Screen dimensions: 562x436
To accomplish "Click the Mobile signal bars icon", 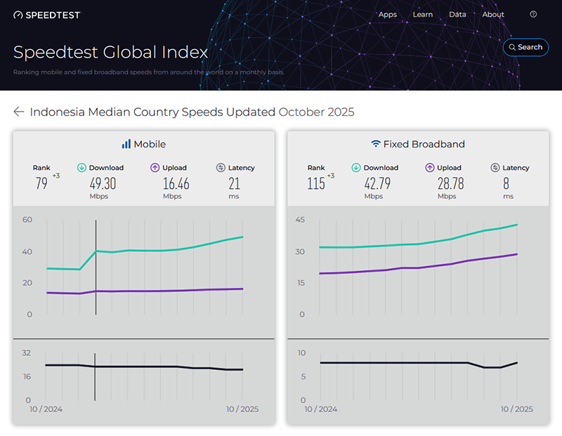I will 126,144.
